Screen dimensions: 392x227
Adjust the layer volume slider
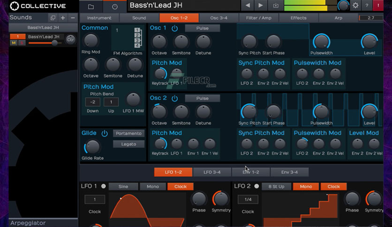pyautogui.click(x=45, y=43)
